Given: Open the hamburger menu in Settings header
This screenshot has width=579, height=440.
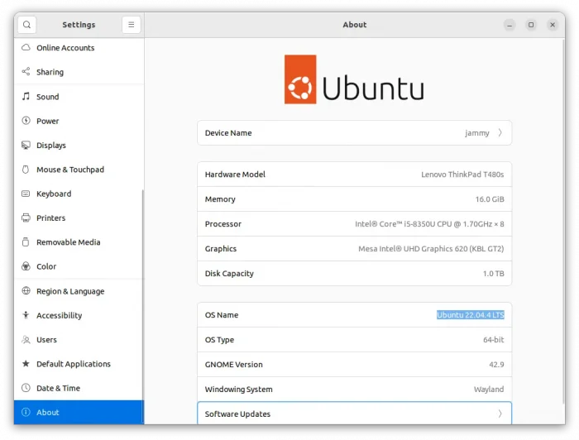Looking at the screenshot, I should tap(131, 25).
